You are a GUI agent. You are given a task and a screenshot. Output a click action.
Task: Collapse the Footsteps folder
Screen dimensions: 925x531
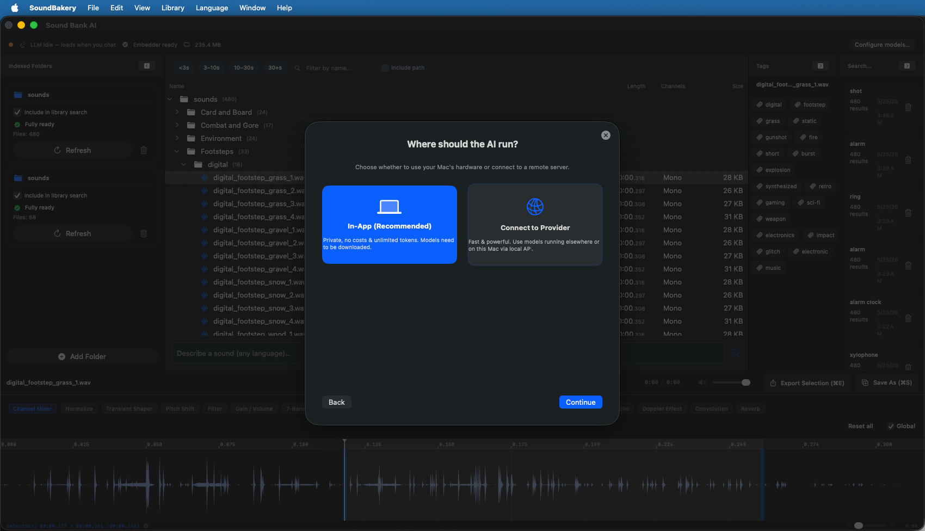(x=177, y=151)
